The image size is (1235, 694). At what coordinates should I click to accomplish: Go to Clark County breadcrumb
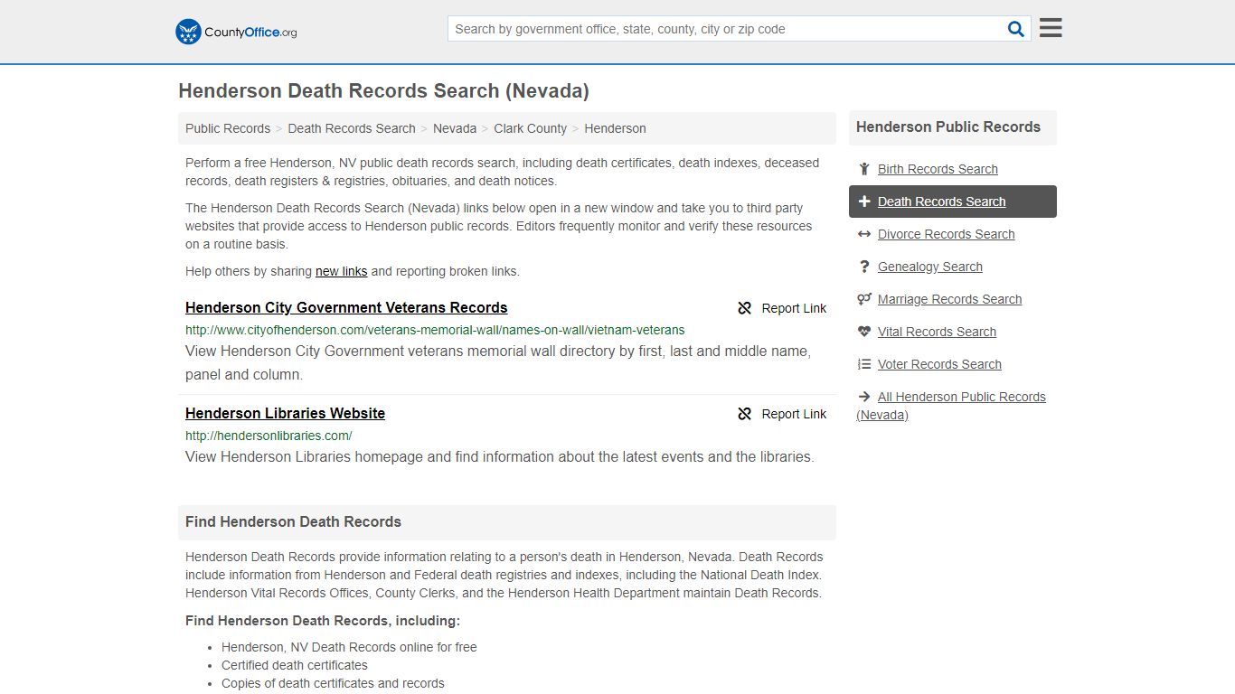531,128
